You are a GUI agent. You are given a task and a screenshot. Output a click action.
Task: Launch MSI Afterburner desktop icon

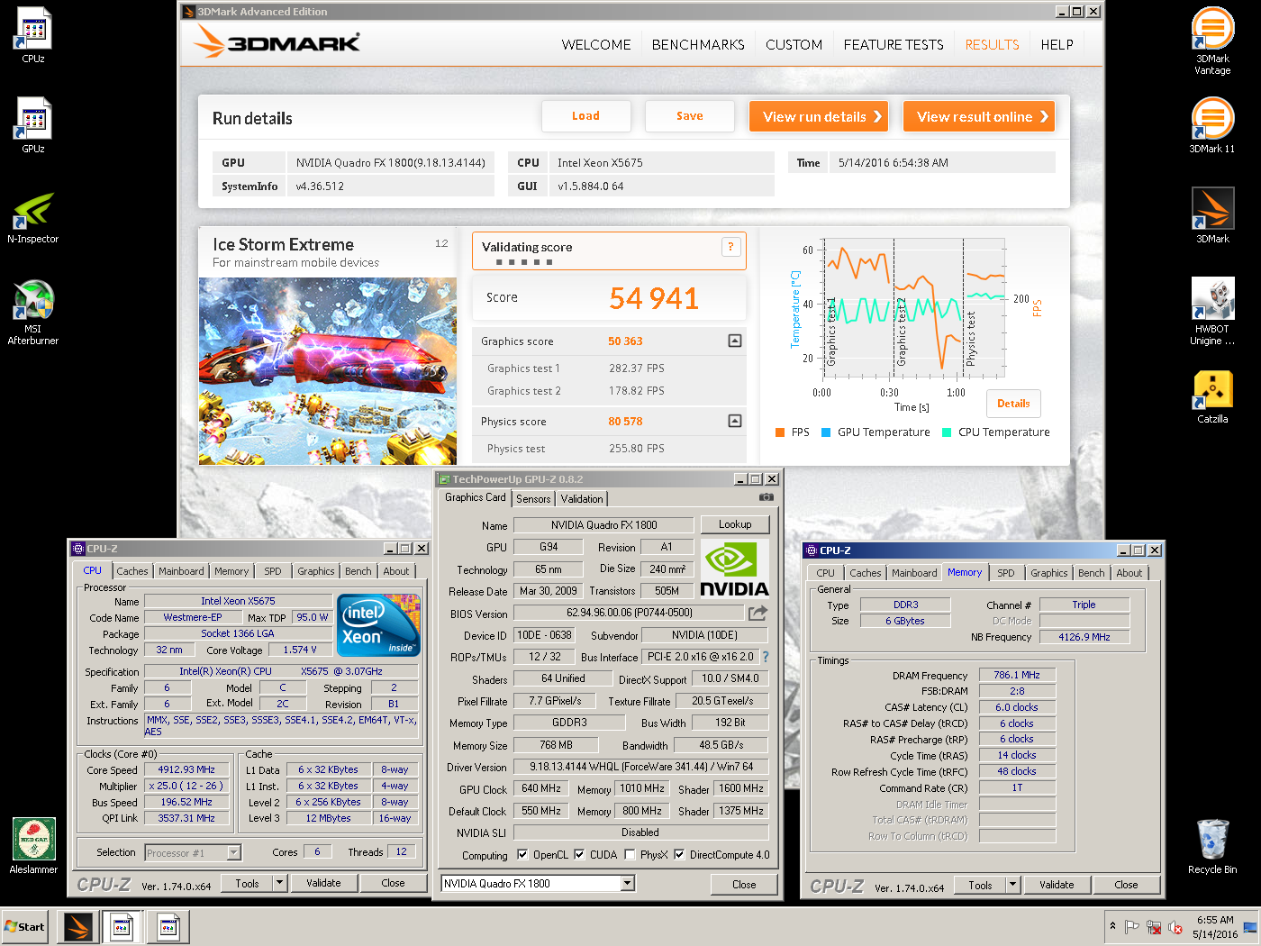33,312
